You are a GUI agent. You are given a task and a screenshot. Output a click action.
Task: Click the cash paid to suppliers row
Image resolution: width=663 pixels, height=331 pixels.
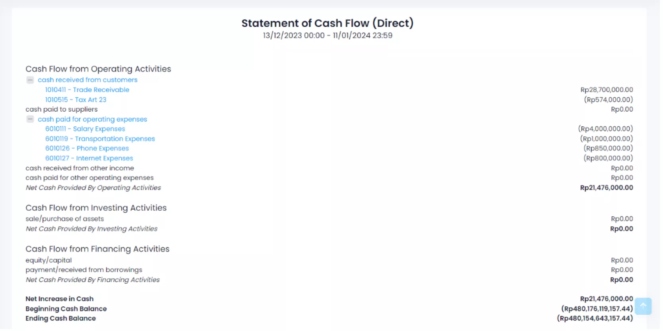62,109
